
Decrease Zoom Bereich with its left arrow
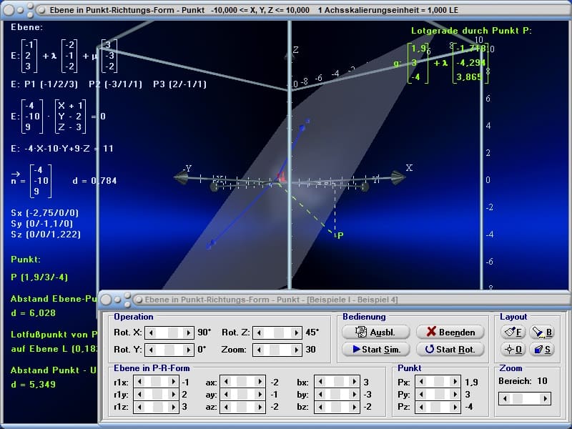point(505,399)
